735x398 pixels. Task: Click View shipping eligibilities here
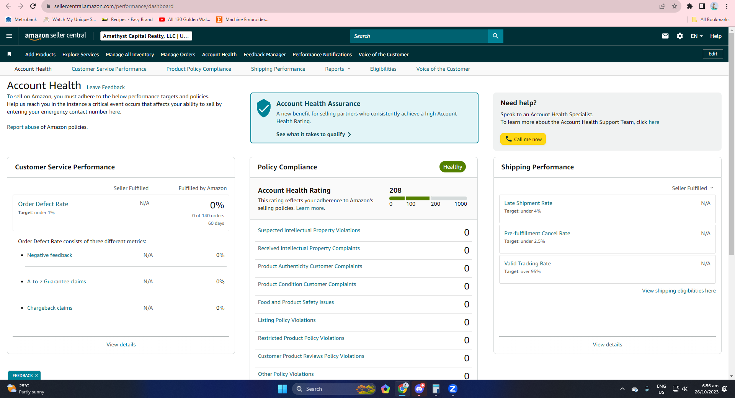pyautogui.click(x=679, y=291)
